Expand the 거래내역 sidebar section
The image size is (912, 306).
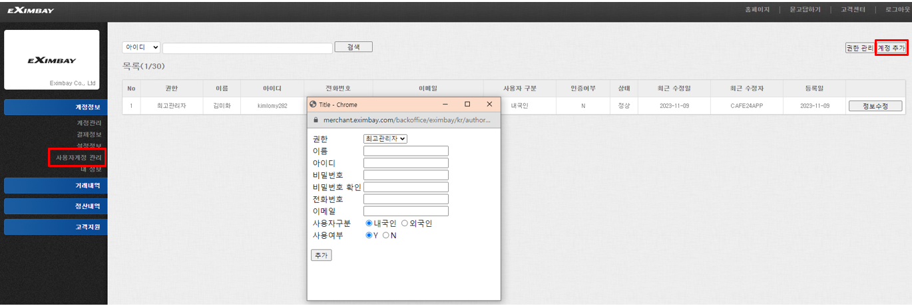coord(55,186)
